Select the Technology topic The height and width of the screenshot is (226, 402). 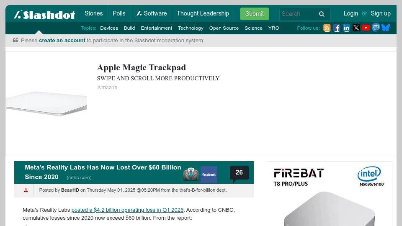point(191,28)
